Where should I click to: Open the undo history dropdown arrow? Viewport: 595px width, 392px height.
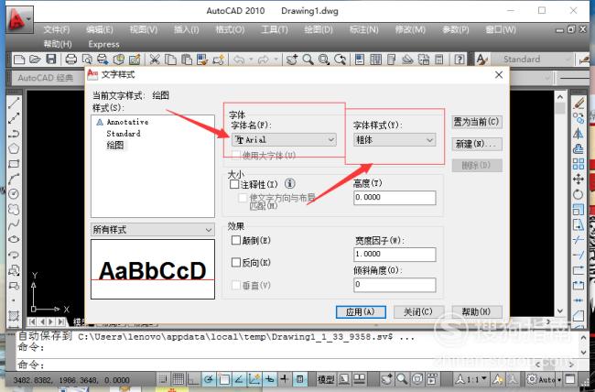[251, 60]
